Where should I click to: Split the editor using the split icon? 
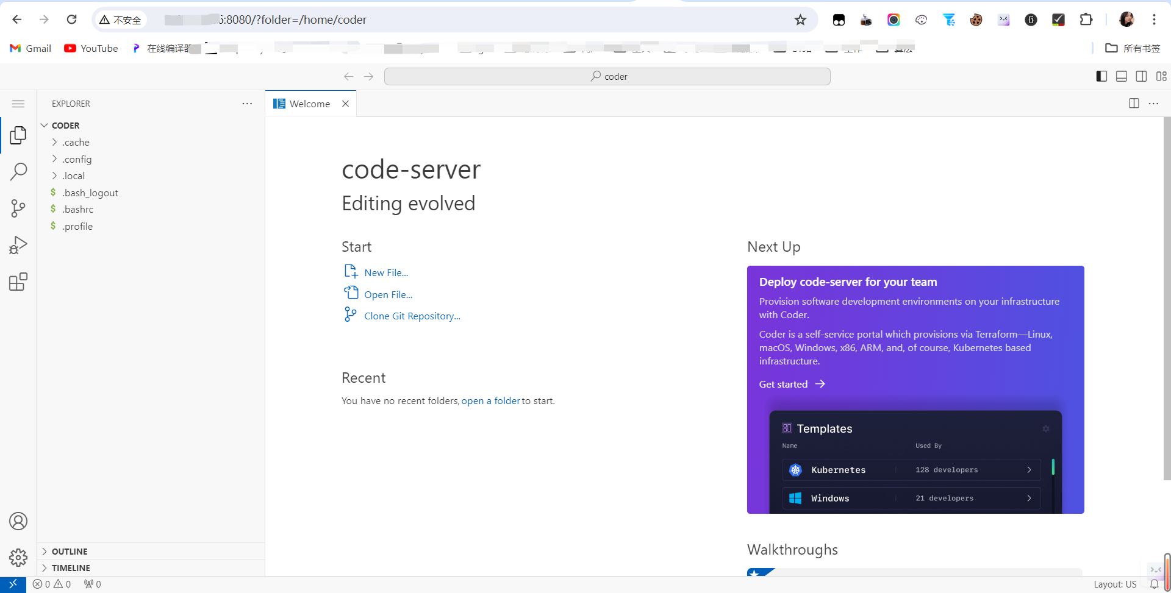pyautogui.click(x=1133, y=103)
